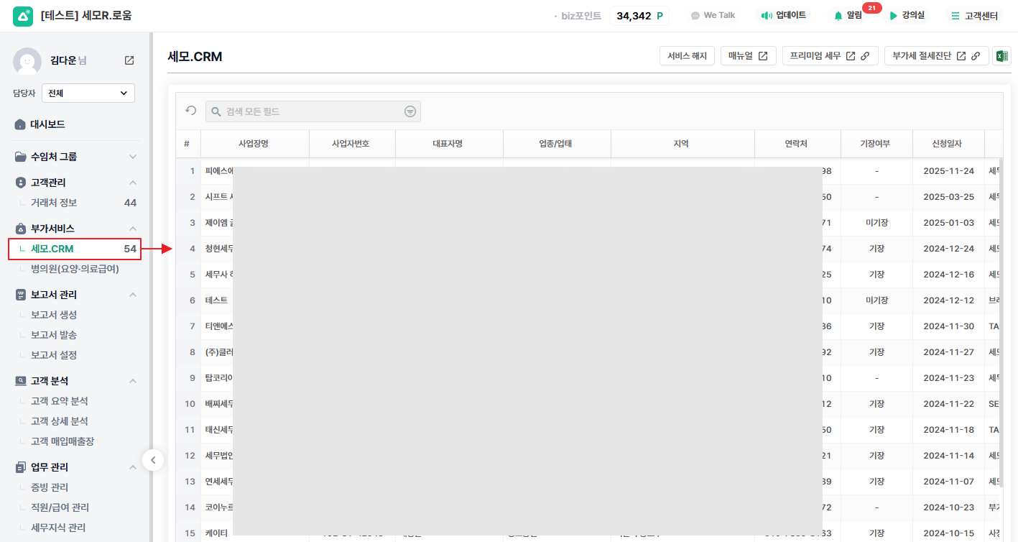Expand the 수임처 그룹 section
1018x542 pixels.
(132, 157)
